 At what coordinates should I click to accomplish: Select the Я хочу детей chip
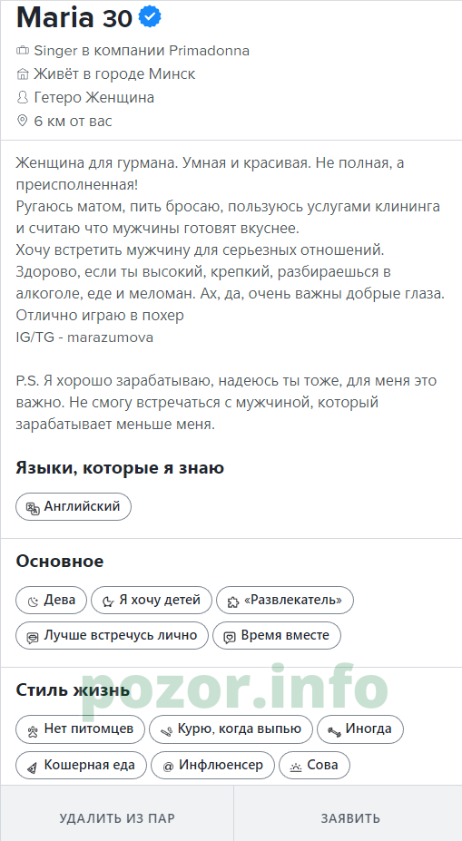click(x=152, y=601)
